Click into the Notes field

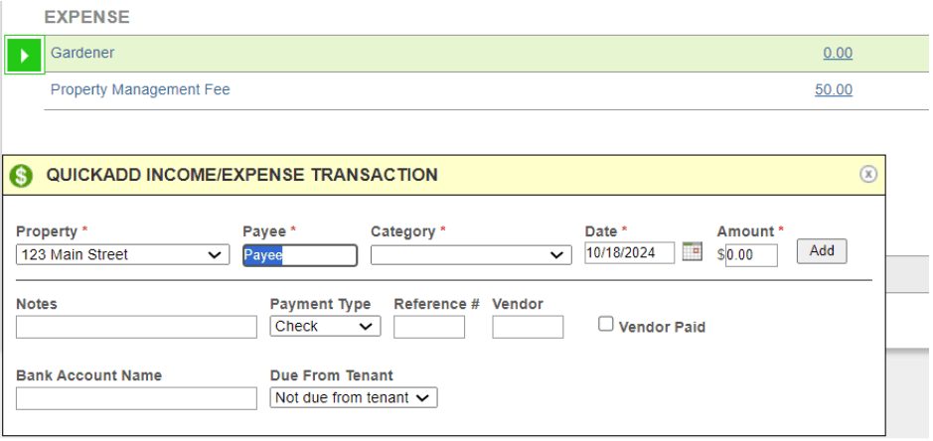pyautogui.click(x=136, y=327)
